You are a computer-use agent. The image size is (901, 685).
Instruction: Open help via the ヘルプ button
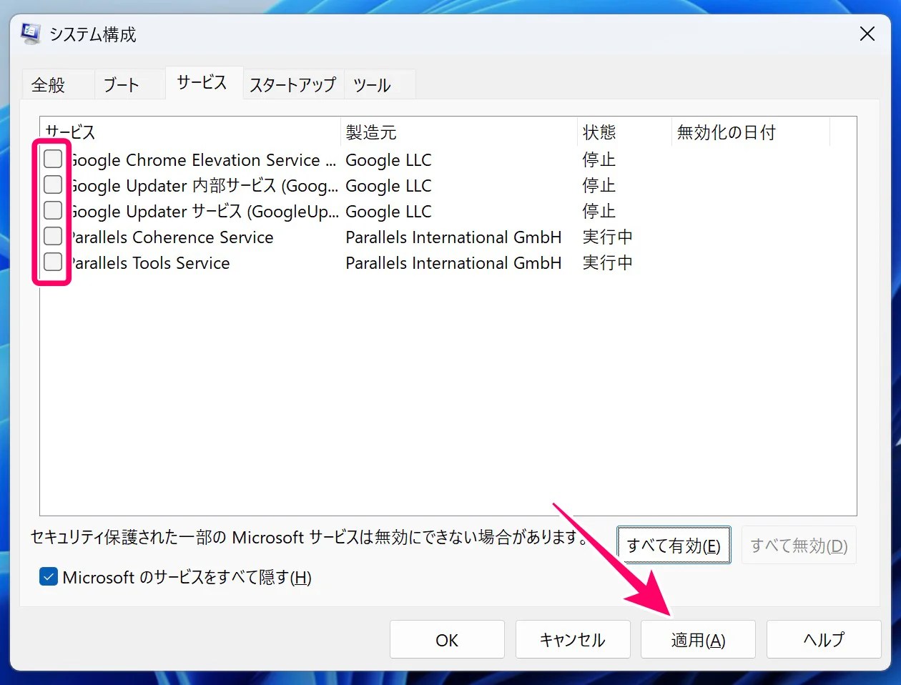(823, 639)
